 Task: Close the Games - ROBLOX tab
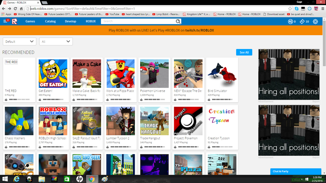(38, 2)
